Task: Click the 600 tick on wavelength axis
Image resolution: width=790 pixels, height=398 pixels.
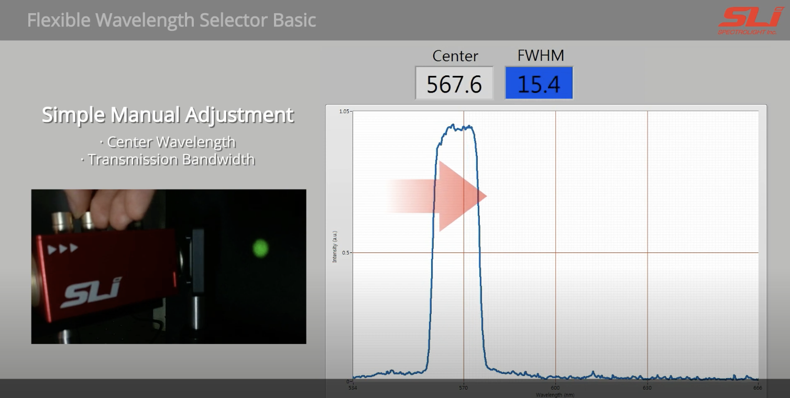Action: 555,388
